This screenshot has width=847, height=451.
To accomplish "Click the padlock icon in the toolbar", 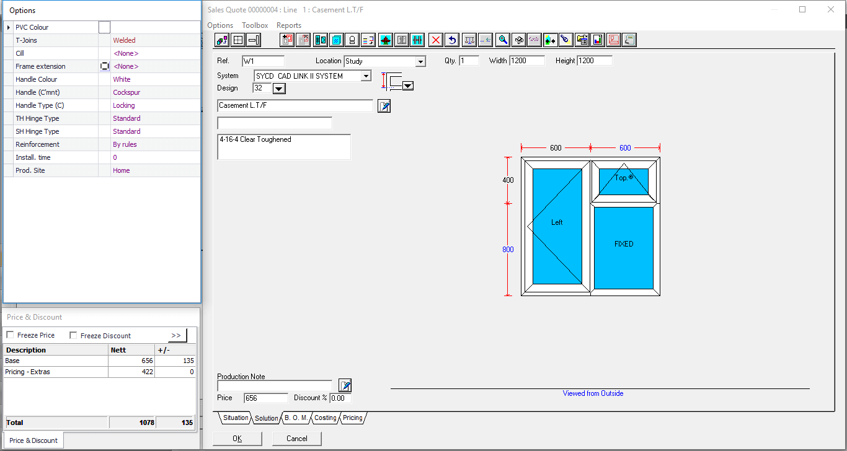I will pos(352,40).
